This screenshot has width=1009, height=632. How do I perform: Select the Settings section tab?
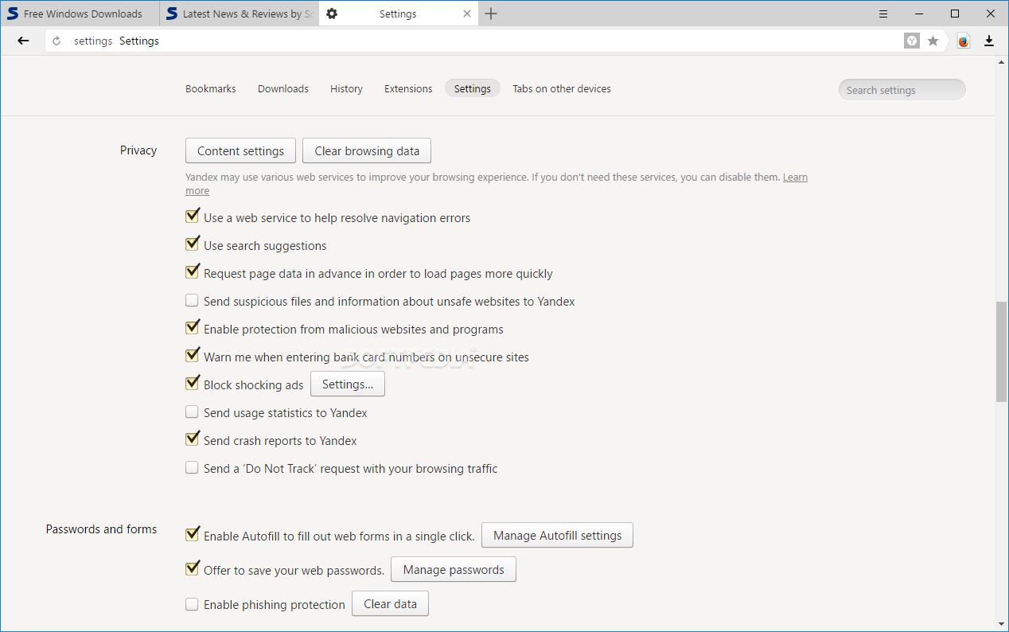click(x=473, y=88)
